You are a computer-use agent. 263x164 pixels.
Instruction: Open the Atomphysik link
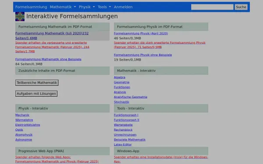coord(24,135)
